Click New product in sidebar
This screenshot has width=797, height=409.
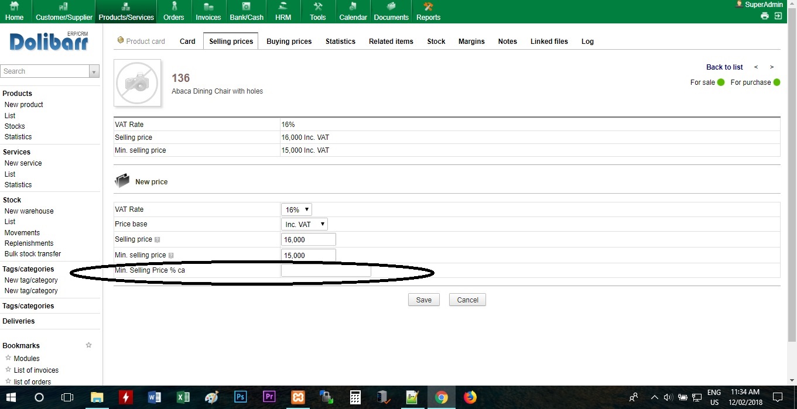click(x=24, y=105)
